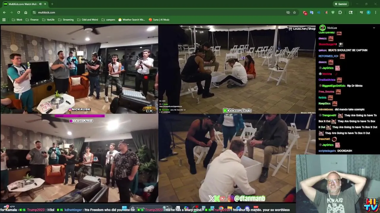This screenshot has height=213, width=380.
Task: Click username scriptedagain in chat
Action: coord(327,151)
